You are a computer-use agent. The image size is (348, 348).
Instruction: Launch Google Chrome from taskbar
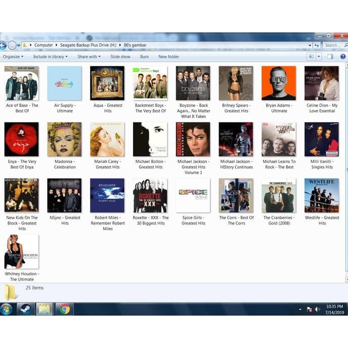(64, 309)
